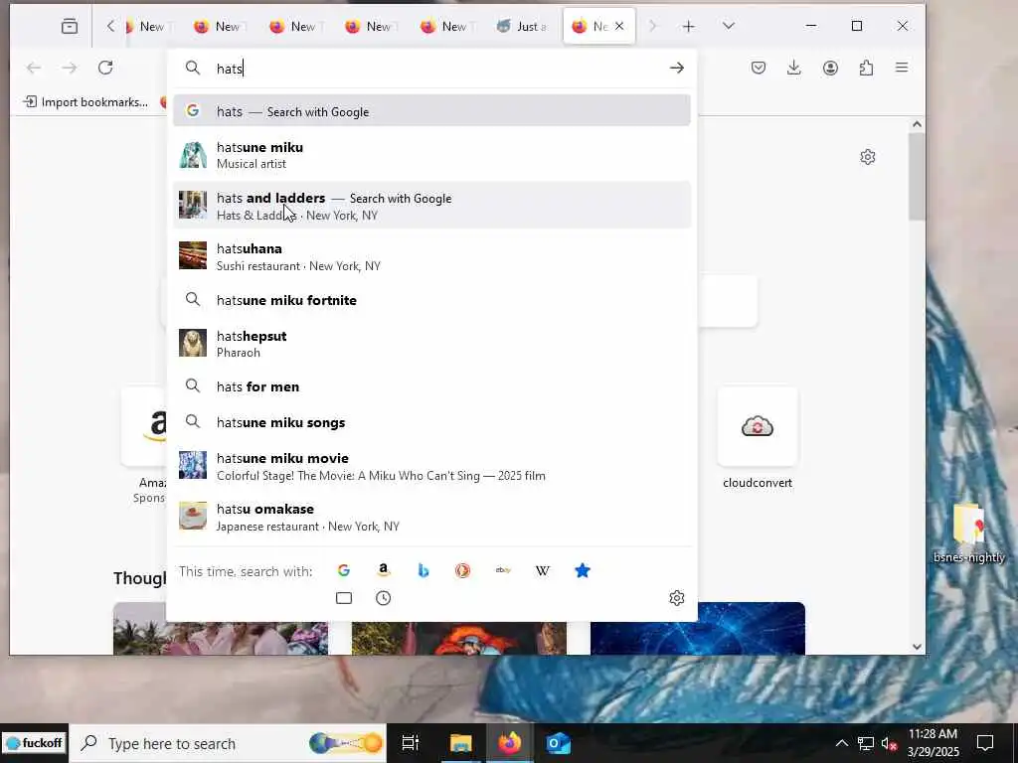Viewport: 1018px width, 763px height.
Task: Click the scrollbar up arrow
Action: [x=917, y=124]
